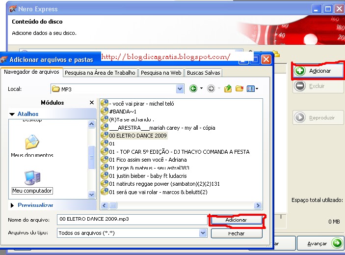Create a new folder in the file browser
The height and width of the screenshot is (255, 345).
point(239,89)
